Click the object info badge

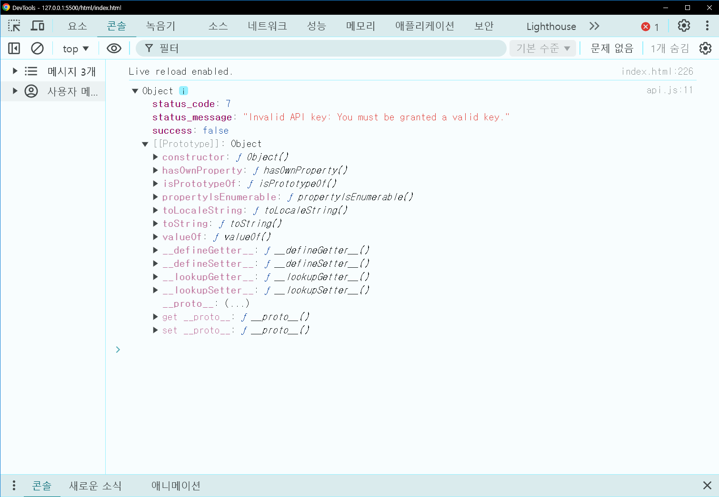point(183,91)
